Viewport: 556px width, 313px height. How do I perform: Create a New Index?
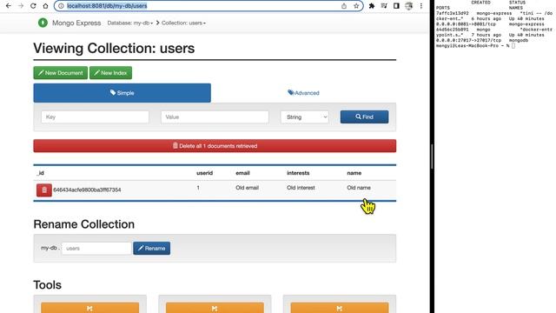(x=110, y=73)
